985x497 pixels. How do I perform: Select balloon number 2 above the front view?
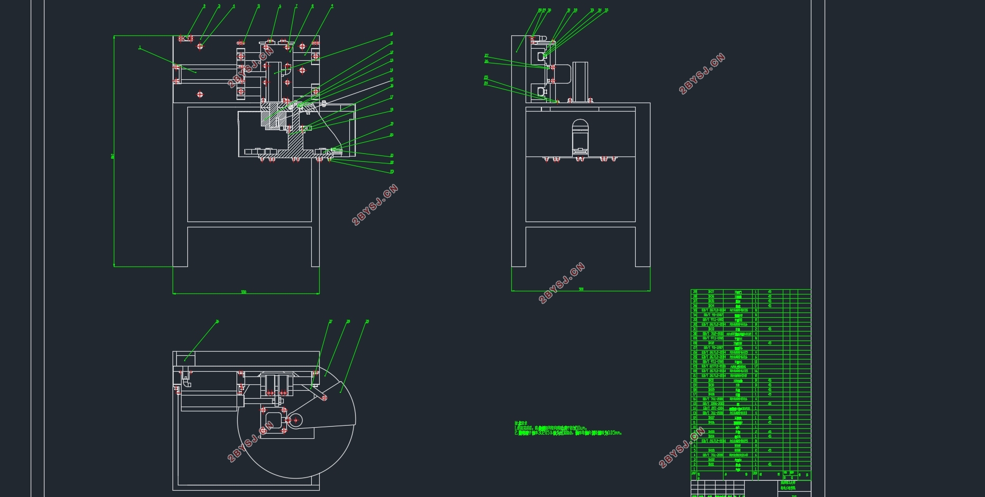pyautogui.click(x=204, y=6)
